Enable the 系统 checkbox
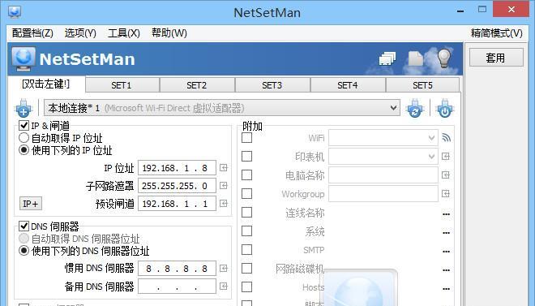Viewport: 535px width, 306px height. 246,231
